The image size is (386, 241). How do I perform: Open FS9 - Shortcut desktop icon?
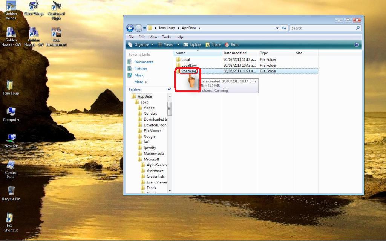pos(11,222)
